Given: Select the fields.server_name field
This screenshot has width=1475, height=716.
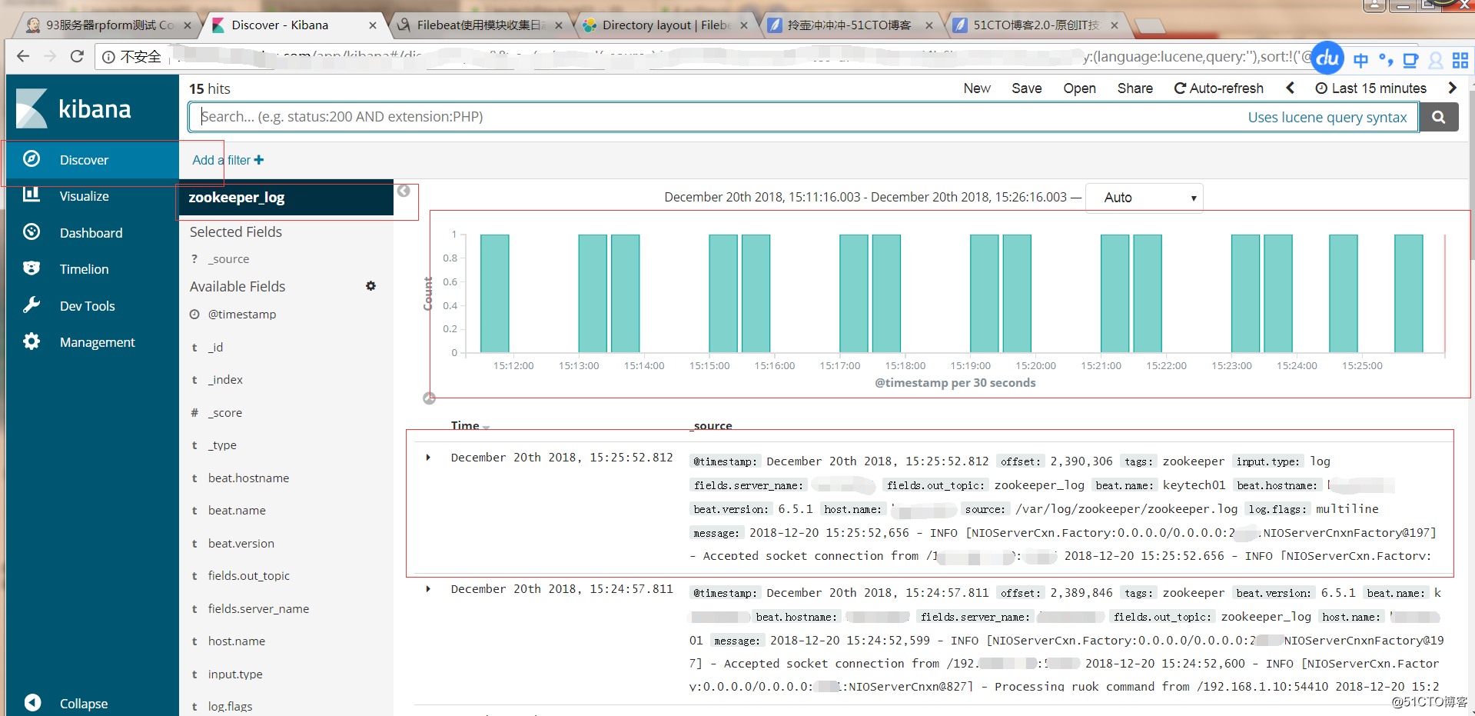Looking at the screenshot, I should pos(258,609).
